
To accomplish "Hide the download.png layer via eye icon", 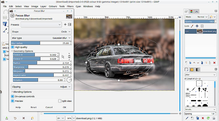I will tap(187, 31).
